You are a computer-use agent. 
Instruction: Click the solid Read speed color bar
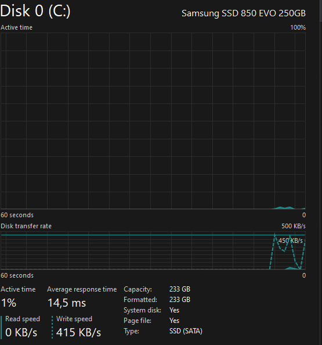click(x=1, y=327)
